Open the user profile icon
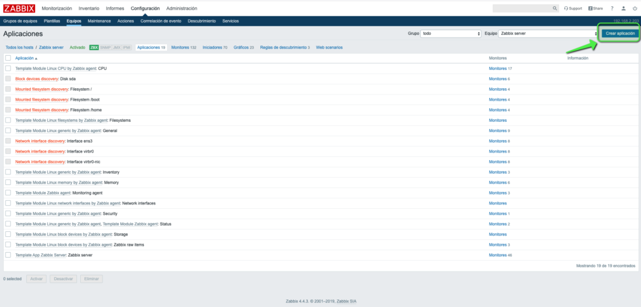Viewport: 641px width, 307px height. coord(623,8)
